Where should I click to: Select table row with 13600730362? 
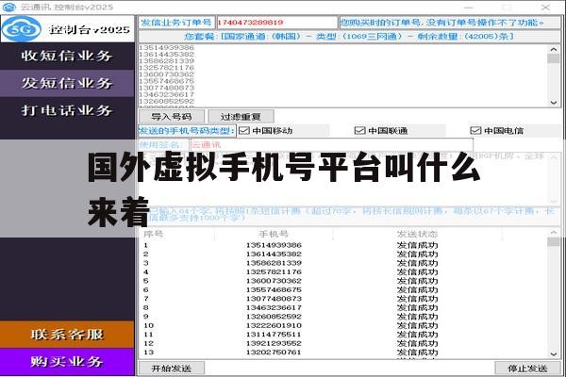coord(343,281)
